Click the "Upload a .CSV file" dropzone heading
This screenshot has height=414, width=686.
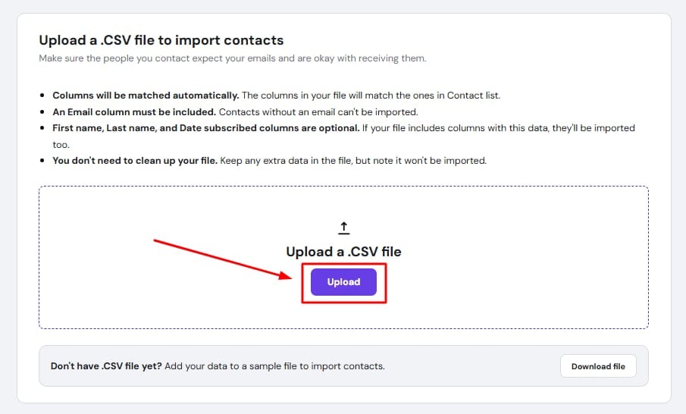coord(343,252)
